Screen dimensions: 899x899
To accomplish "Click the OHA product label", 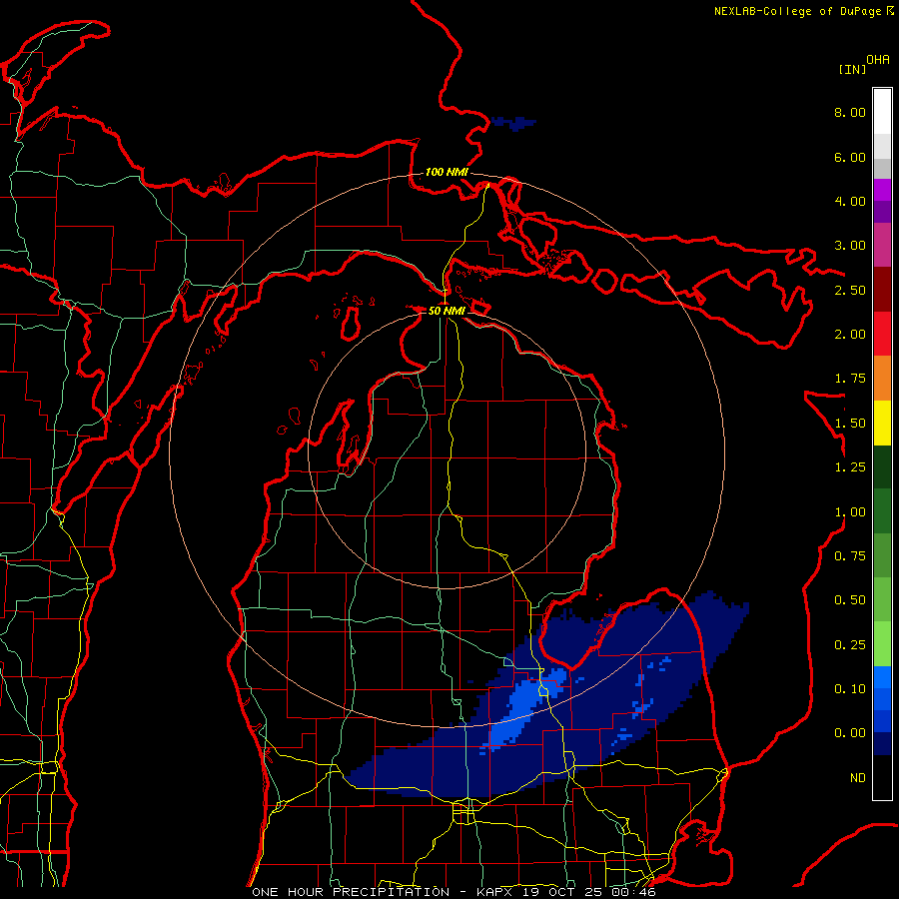I will (x=878, y=60).
